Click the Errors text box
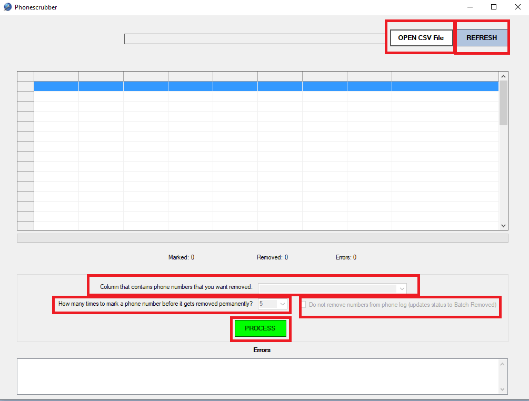This screenshot has width=529, height=401. click(262, 376)
